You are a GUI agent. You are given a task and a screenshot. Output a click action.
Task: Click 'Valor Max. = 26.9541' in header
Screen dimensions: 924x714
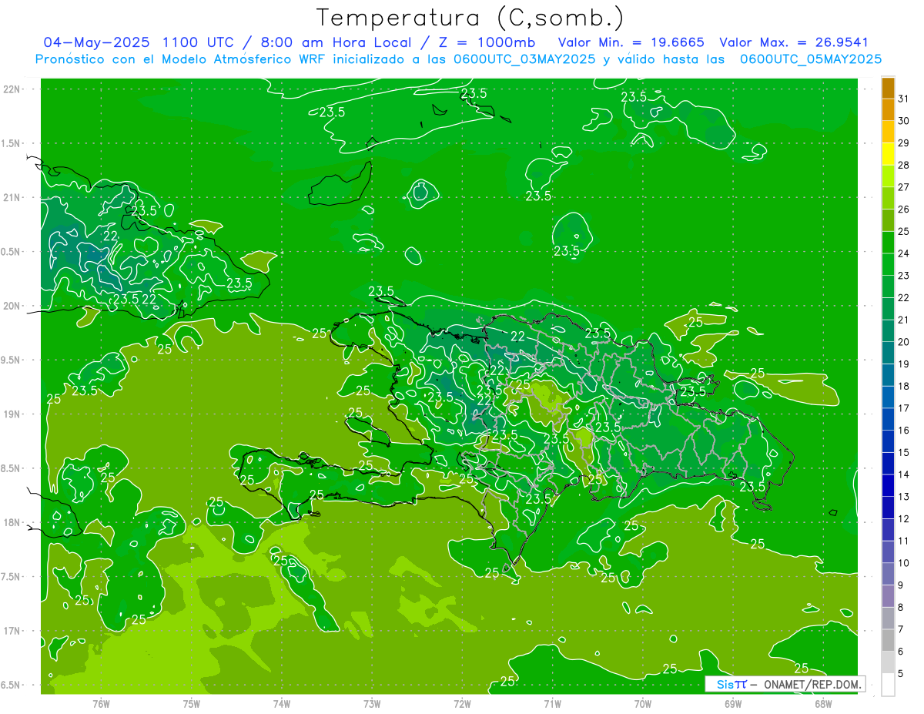[794, 42]
